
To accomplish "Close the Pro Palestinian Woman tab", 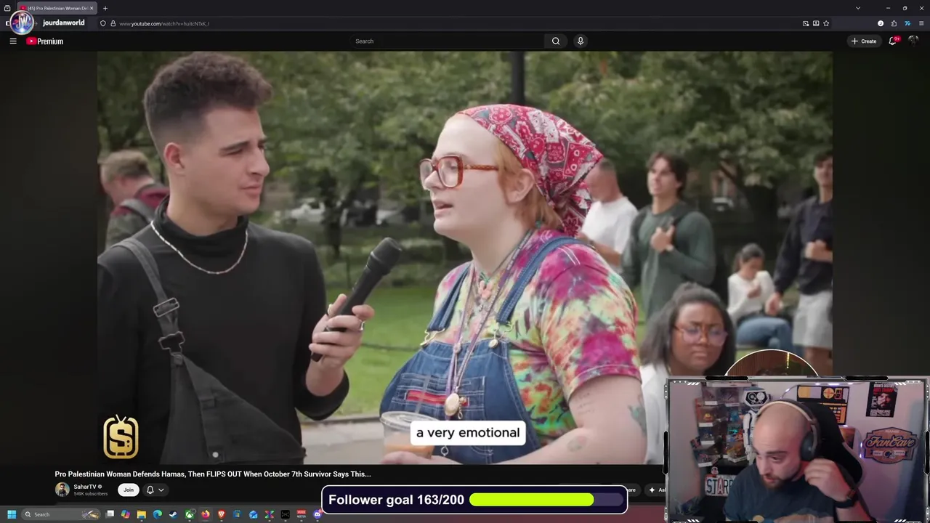I will pyautogui.click(x=92, y=8).
